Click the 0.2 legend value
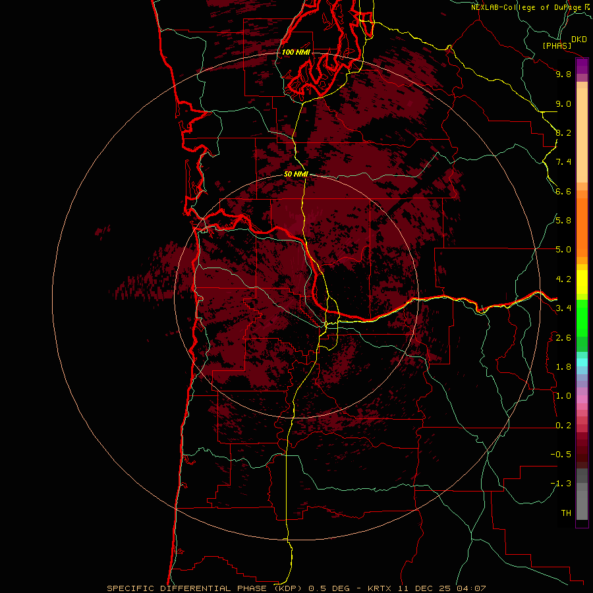This screenshot has height=593, width=593. (x=563, y=426)
